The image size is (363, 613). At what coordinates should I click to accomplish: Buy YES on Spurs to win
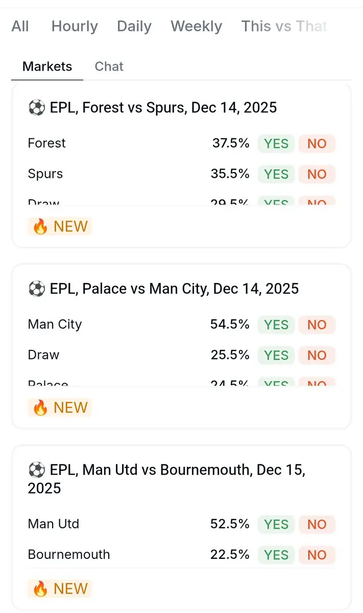(x=276, y=174)
